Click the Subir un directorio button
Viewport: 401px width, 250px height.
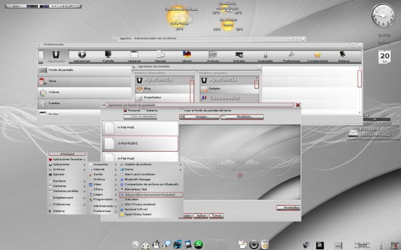[140, 116]
